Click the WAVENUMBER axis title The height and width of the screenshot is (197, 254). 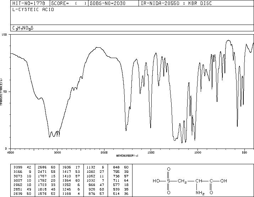click(x=127, y=156)
